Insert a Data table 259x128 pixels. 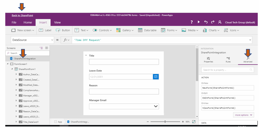click(x=147, y=30)
